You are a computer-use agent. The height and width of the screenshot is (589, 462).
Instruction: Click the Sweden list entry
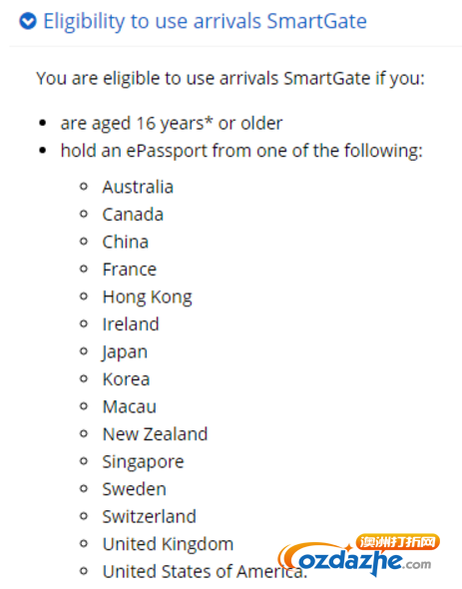point(134,489)
